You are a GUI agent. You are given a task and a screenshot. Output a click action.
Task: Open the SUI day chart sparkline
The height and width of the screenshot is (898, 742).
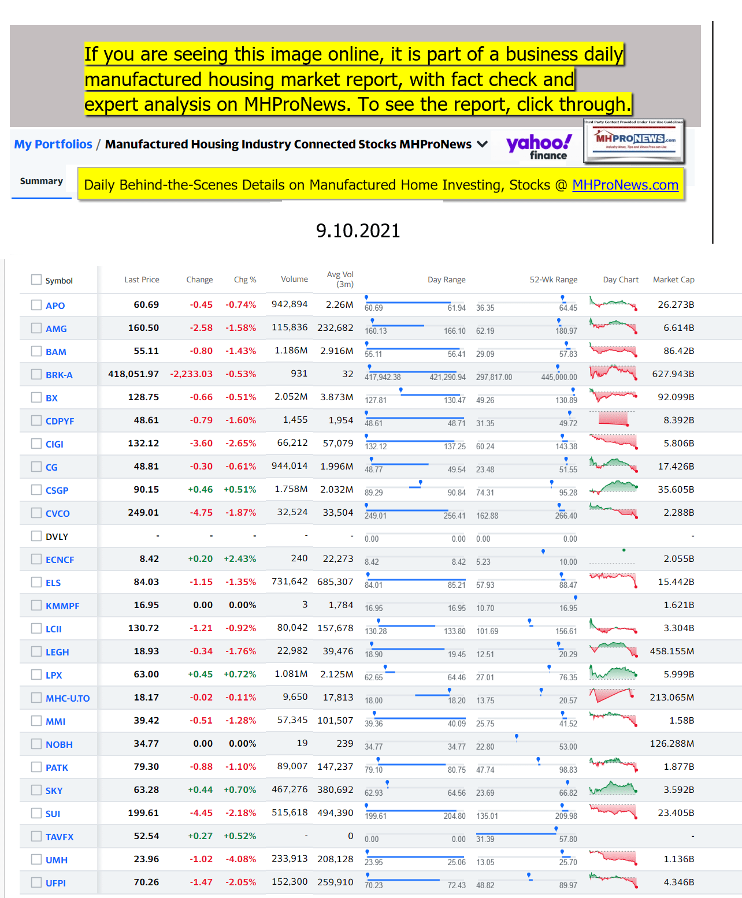coord(613,810)
